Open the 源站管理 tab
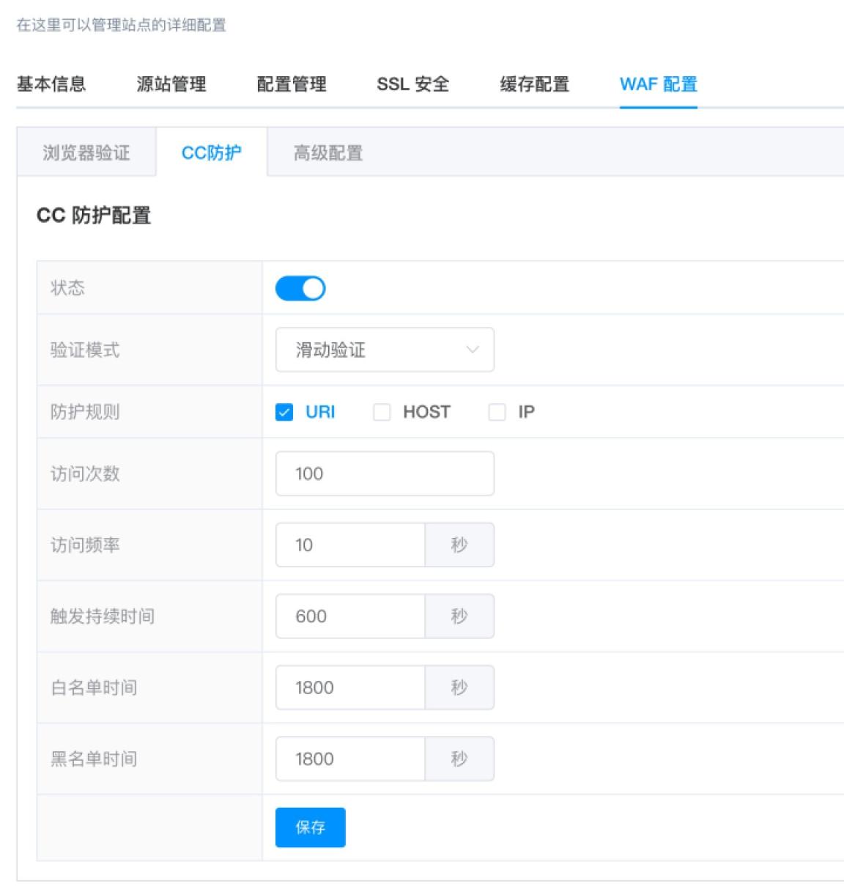Image resolution: width=844 pixels, height=892 pixels. [173, 84]
